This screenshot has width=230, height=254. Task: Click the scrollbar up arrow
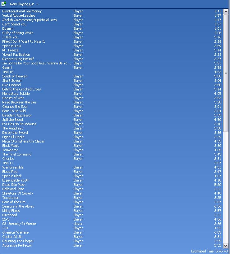coord(226,11)
